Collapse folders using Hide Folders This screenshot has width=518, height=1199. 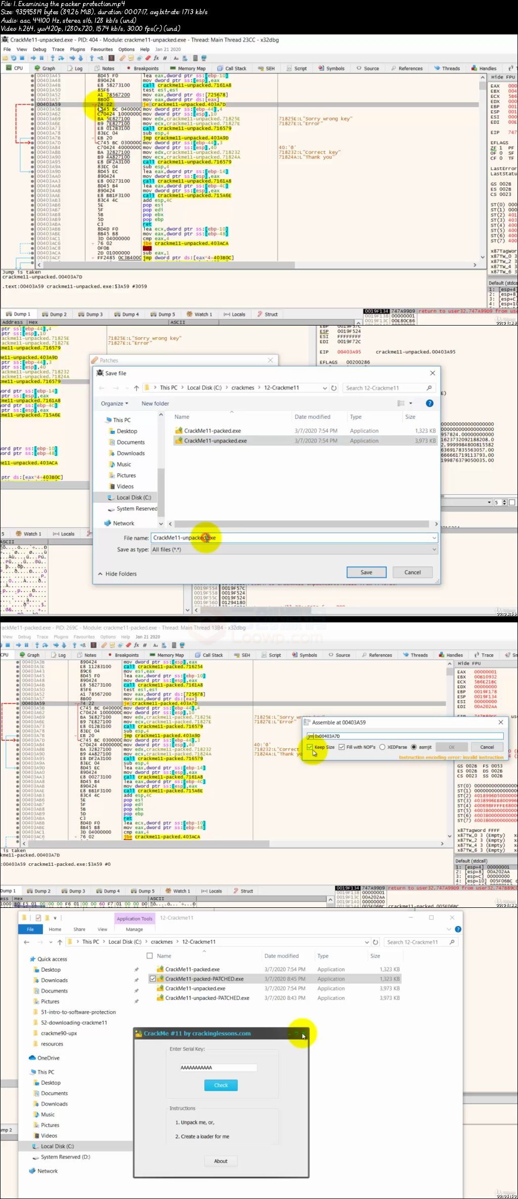click(117, 574)
